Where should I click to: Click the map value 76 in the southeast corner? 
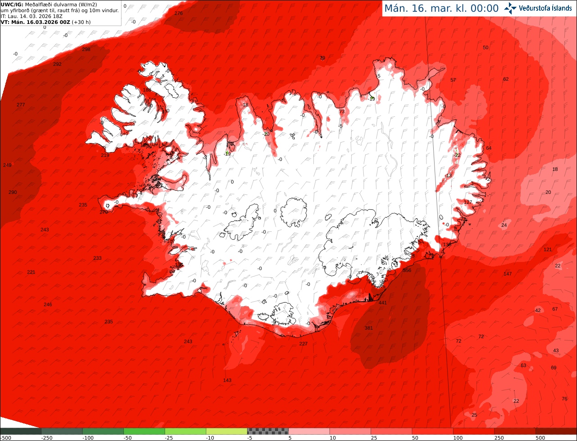click(x=564, y=399)
